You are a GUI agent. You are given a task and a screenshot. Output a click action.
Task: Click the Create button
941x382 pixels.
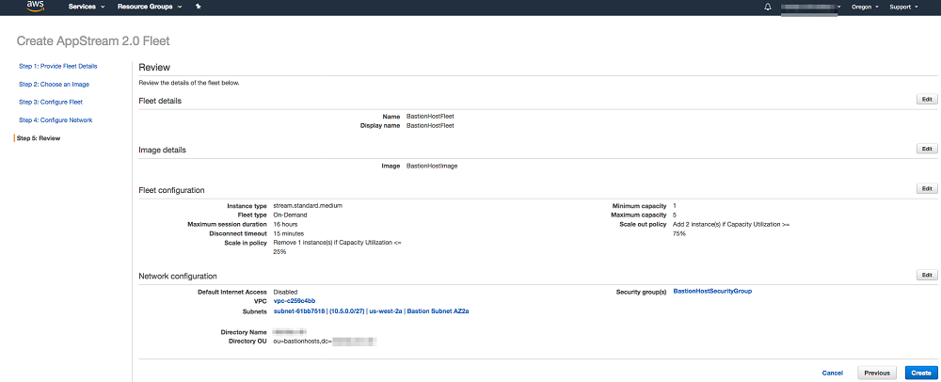point(920,373)
